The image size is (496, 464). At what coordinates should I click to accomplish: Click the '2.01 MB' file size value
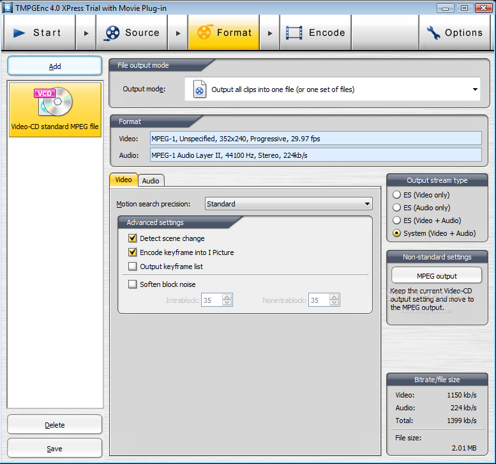point(464,448)
